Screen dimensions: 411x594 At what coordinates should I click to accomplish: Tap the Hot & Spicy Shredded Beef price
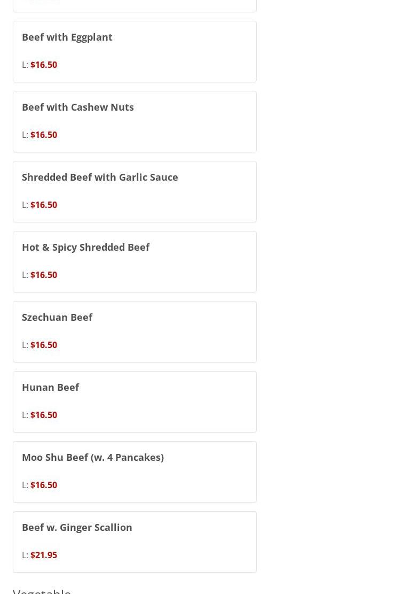coord(44,275)
